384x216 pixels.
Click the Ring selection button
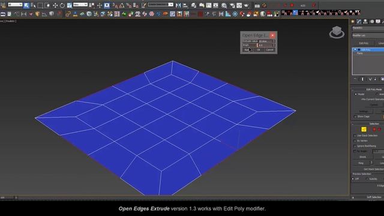click(361, 163)
